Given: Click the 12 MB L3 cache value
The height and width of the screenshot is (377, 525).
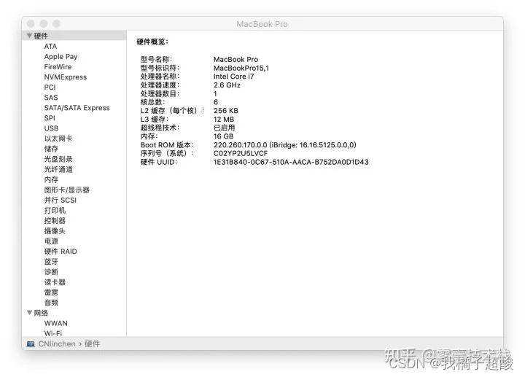Looking at the screenshot, I should tap(224, 119).
